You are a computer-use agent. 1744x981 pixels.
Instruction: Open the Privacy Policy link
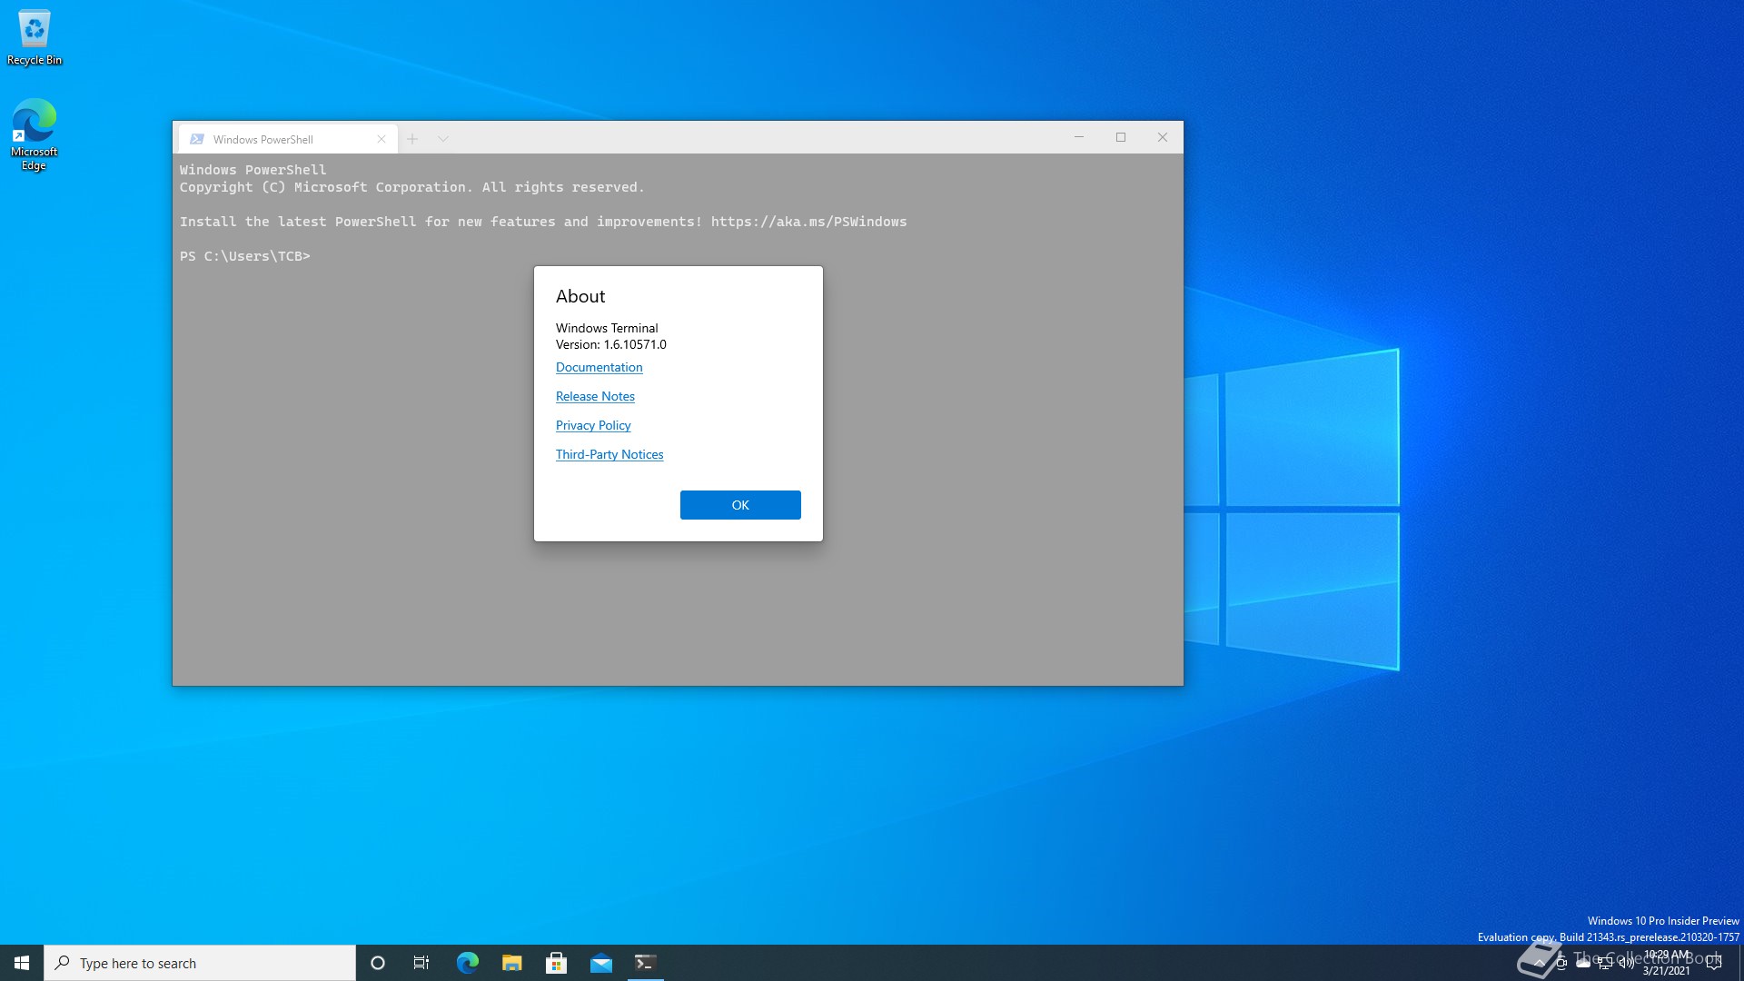[593, 425]
